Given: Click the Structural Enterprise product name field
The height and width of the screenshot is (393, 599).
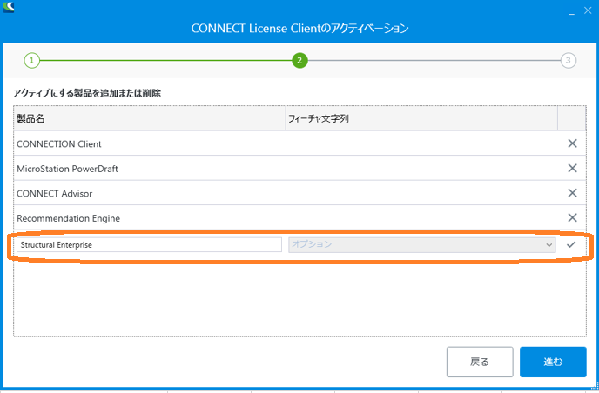Looking at the screenshot, I should pyautogui.click(x=149, y=244).
